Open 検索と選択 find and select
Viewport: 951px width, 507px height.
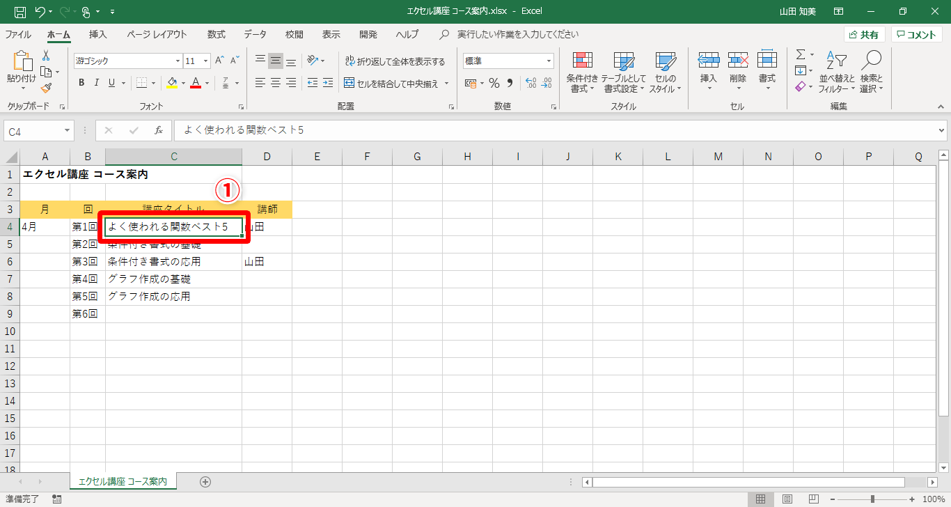point(871,72)
